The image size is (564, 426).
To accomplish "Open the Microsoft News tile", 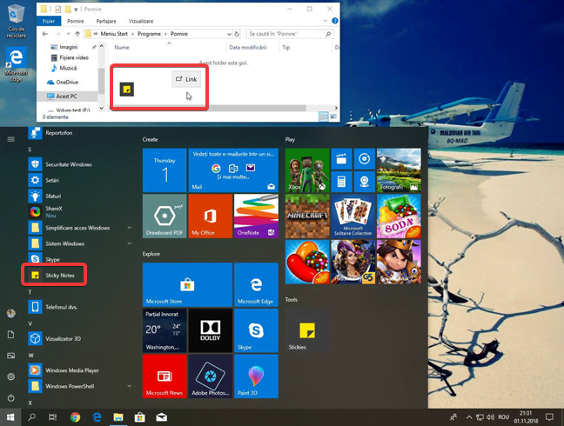I will pyautogui.click(x=164, y=376).
